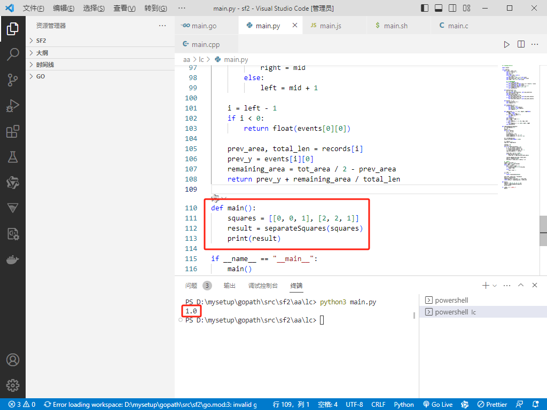This screenshot has width=547, height=410.
Task: Click the editor vertical scrollbar thumb
Action: [543, 231]
